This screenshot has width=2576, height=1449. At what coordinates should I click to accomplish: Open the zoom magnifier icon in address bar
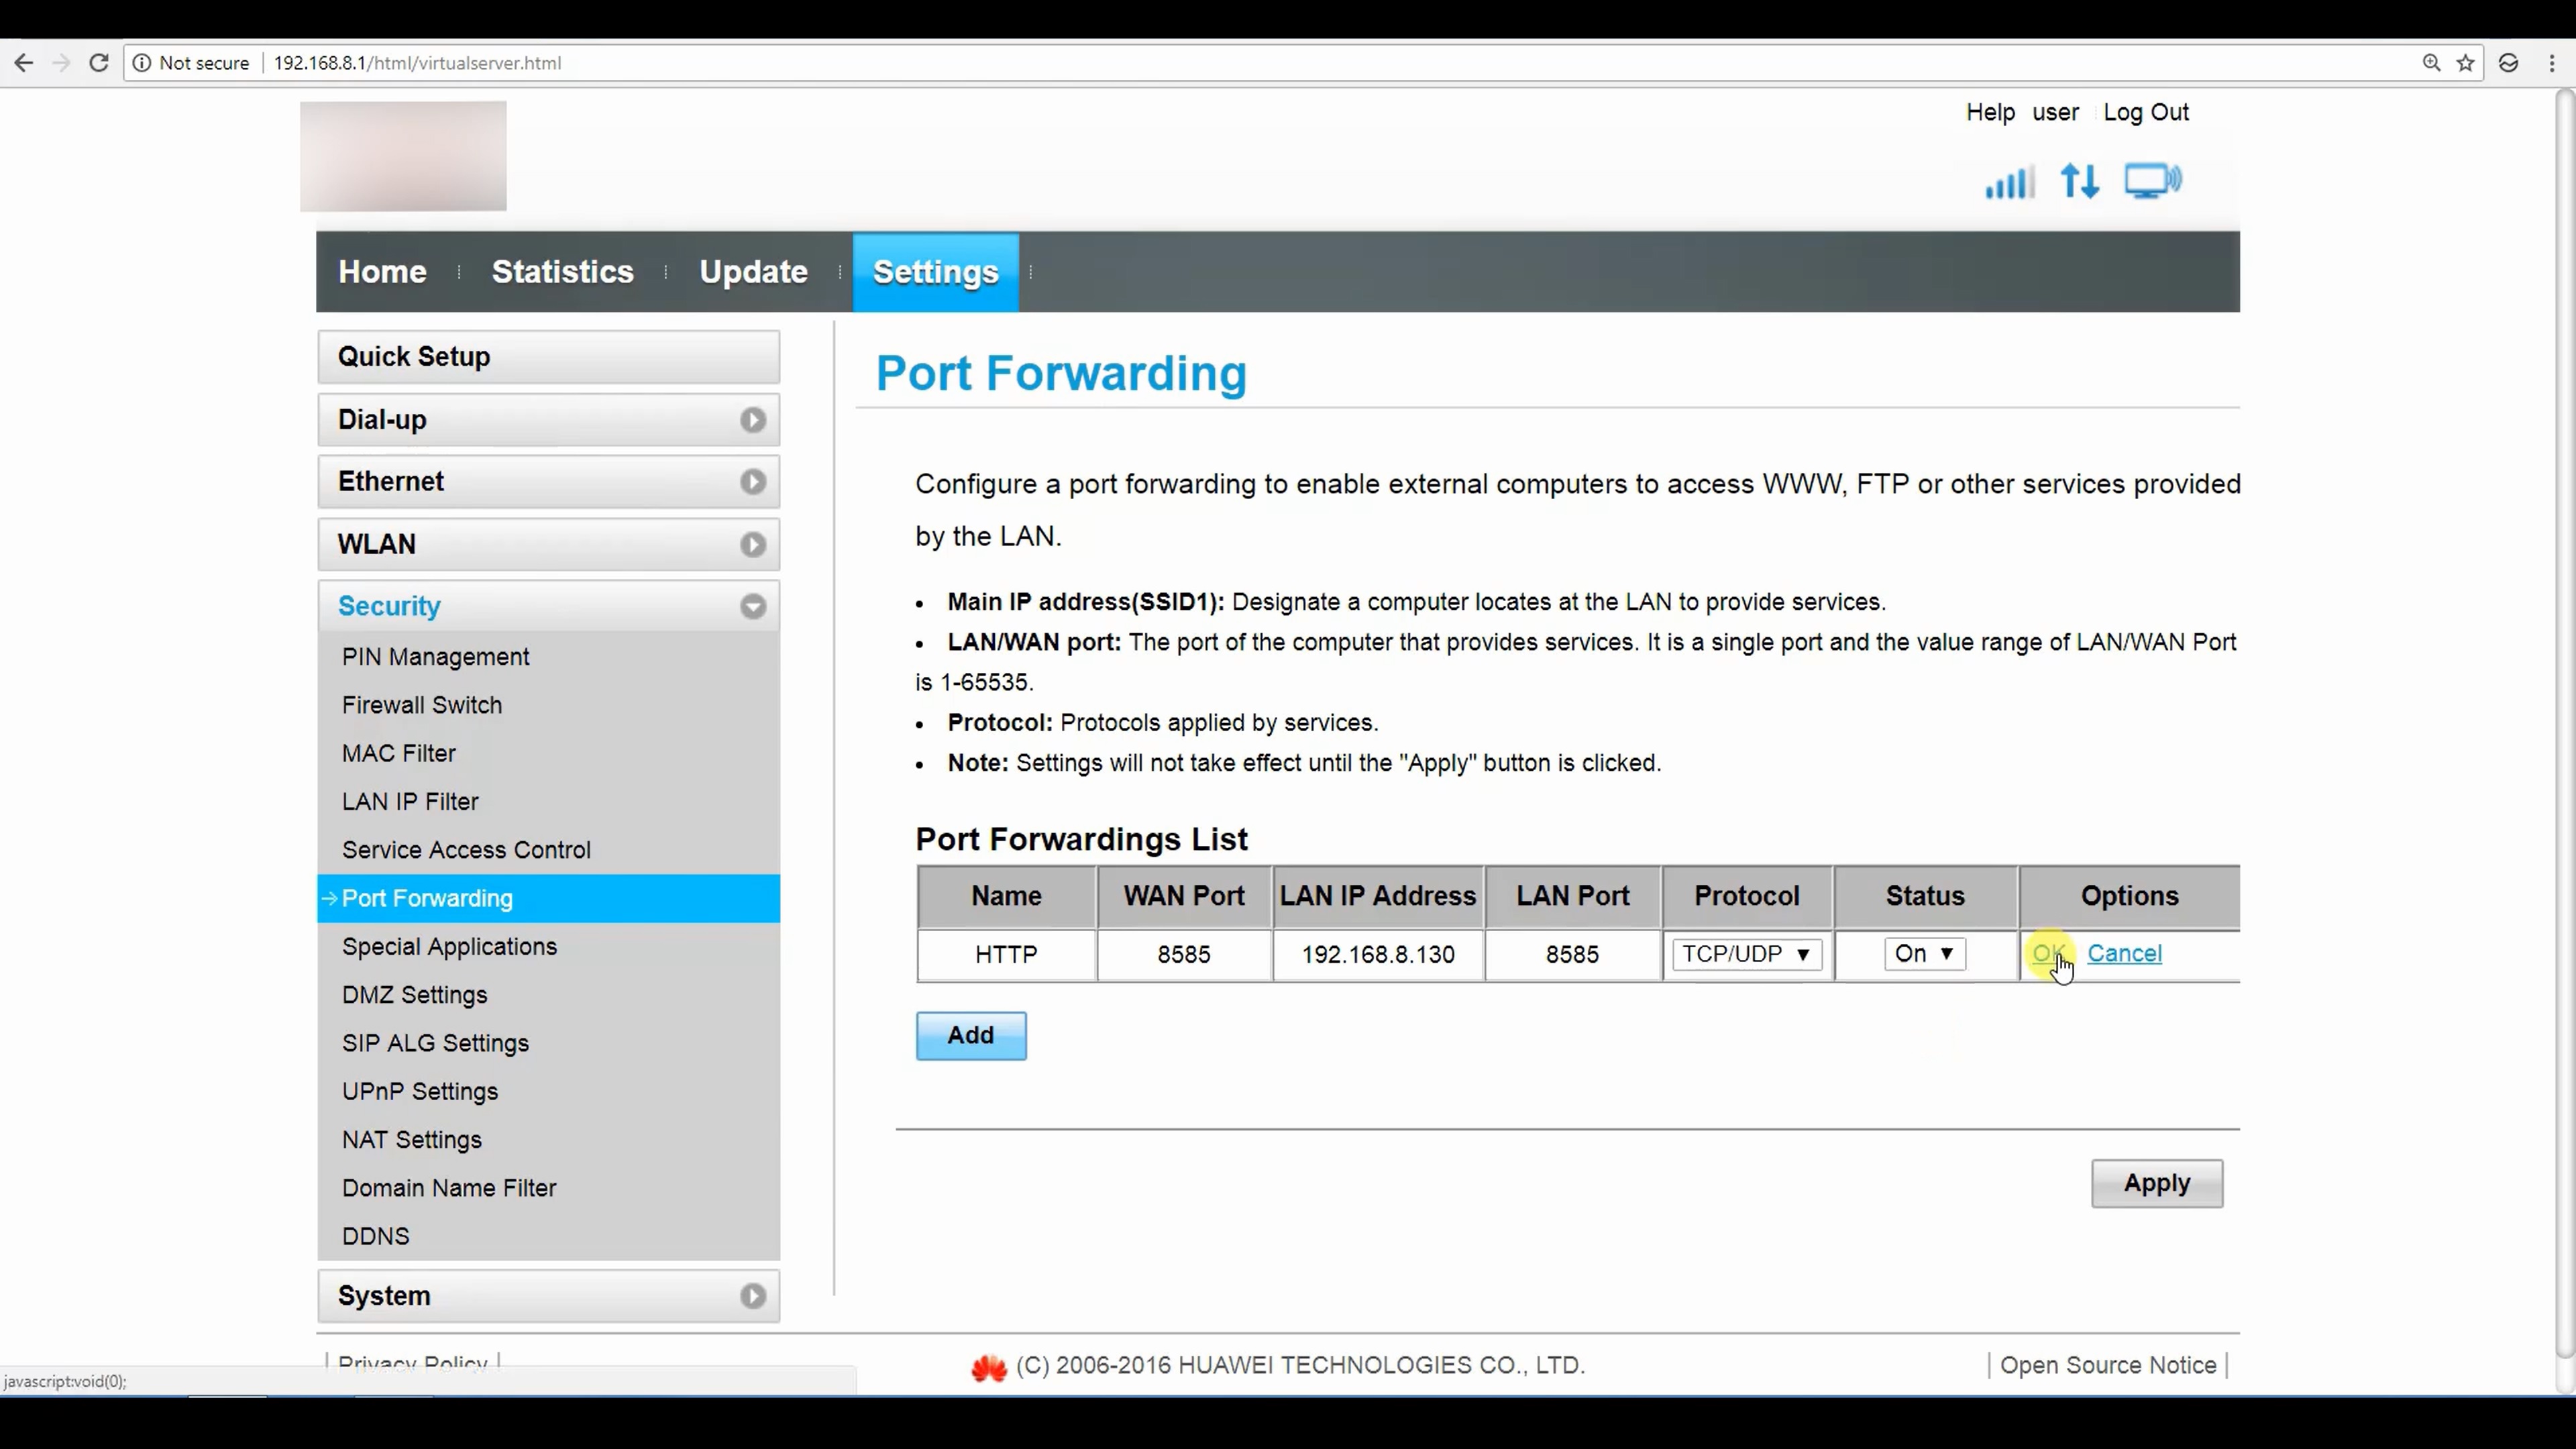[x=2431, y=63]
